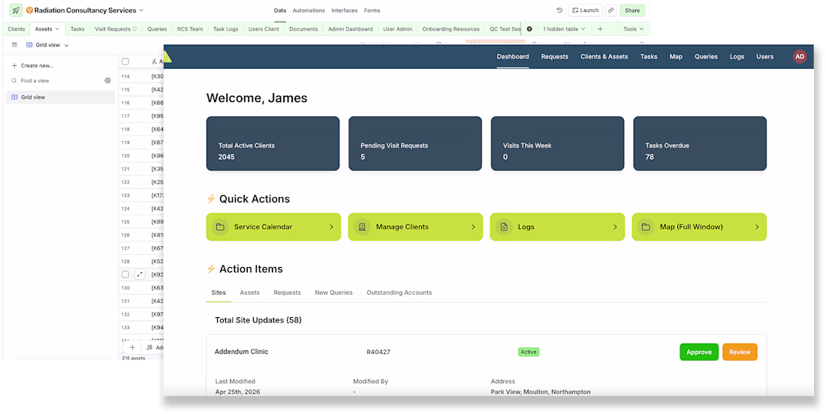Image resolution: width=826 pixels, height=414 pixels.
Task: Open the Assets table tab dropdown arrow
Action: click(57, 29)
